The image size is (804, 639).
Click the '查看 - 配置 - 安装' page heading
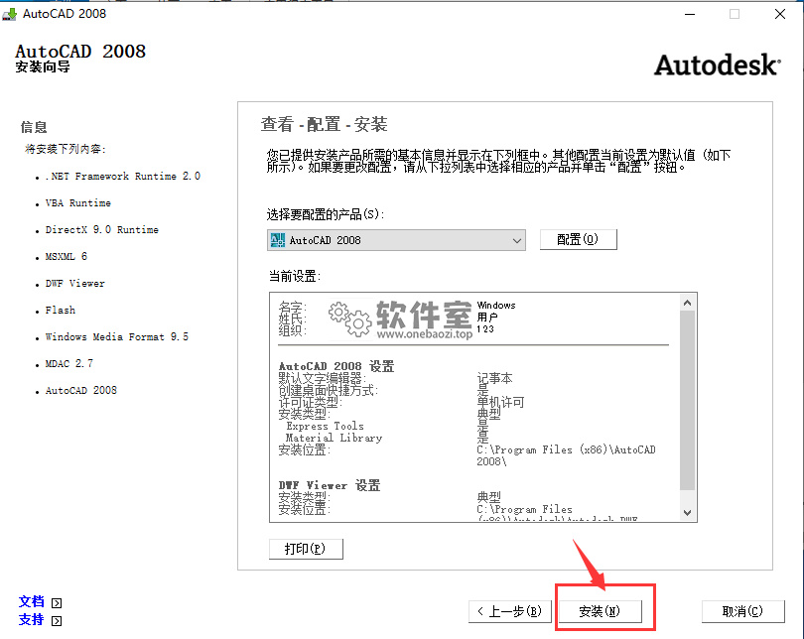point(324,124)
